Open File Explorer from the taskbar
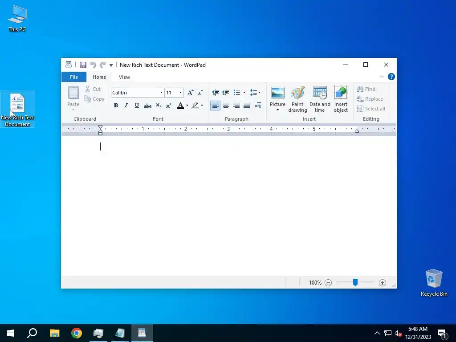 click(x=55, y=333)
